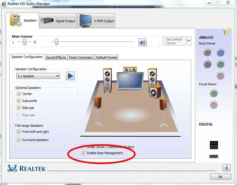Select the Speaker Configuration tab
Screen dimensions: 237x185
[x=27, y=57]
